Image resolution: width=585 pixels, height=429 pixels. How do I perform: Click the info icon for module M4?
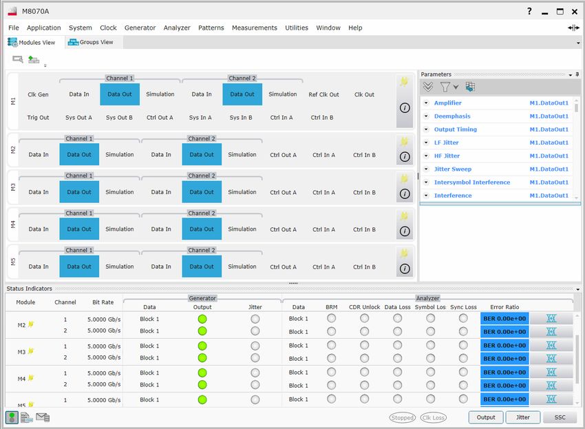click(x=405, y=231)
